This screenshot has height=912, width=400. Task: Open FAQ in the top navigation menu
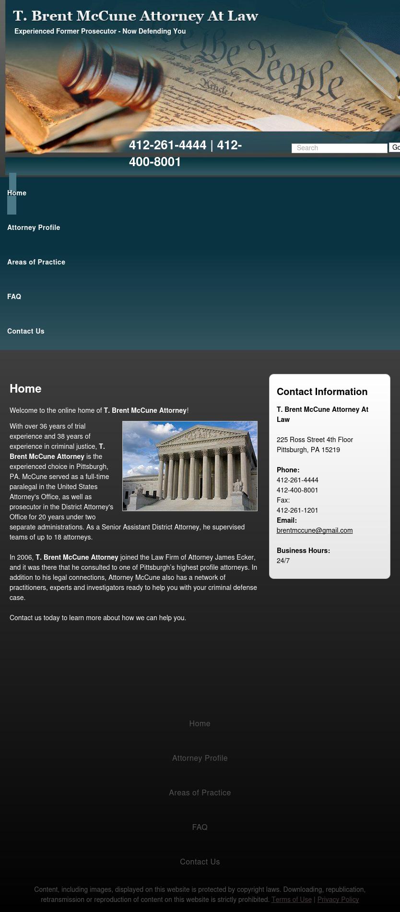14,297
